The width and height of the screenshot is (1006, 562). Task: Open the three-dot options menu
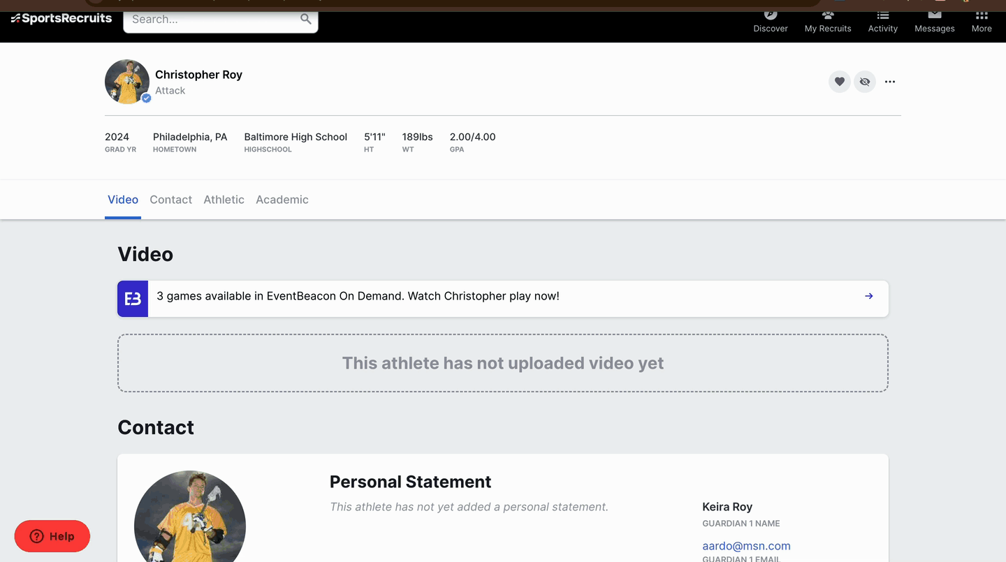[890, 82]
